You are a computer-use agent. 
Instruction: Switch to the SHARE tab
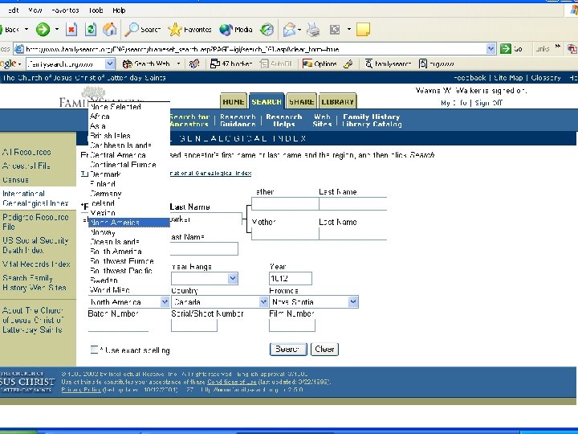coord(302,101)
